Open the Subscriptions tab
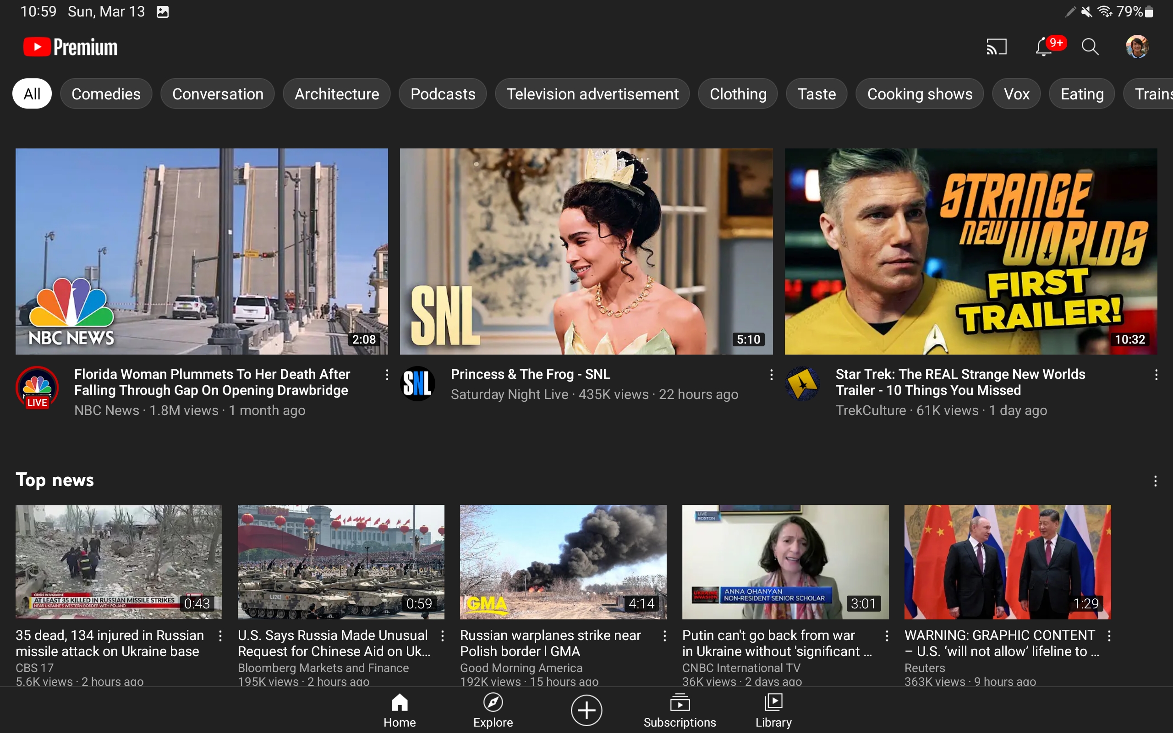1173x733 pixels. 680,710
